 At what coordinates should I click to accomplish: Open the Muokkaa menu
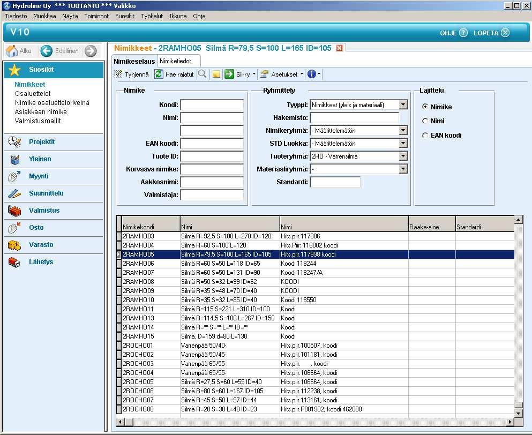coord(44,16)
